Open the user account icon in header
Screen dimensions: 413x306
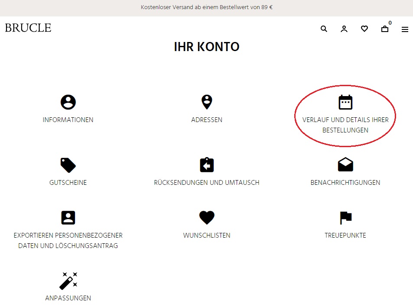tap(344, 29)
